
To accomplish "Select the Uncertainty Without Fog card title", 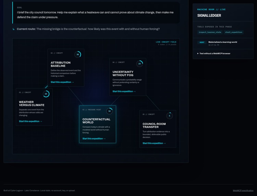I will pos(123,74).
